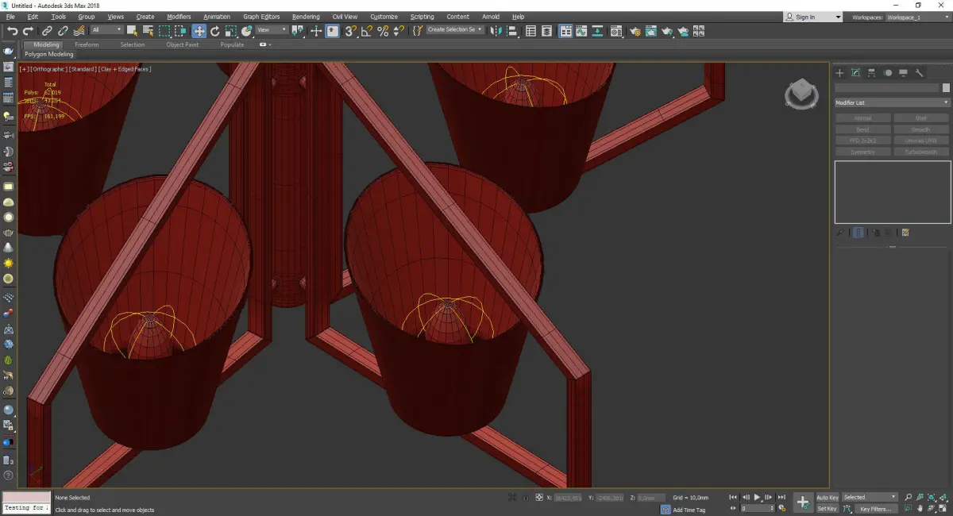This screenshot has width=953, height=516.
Task: Go to the start frame
Action: pyautogui.click(x=733, y=497)
